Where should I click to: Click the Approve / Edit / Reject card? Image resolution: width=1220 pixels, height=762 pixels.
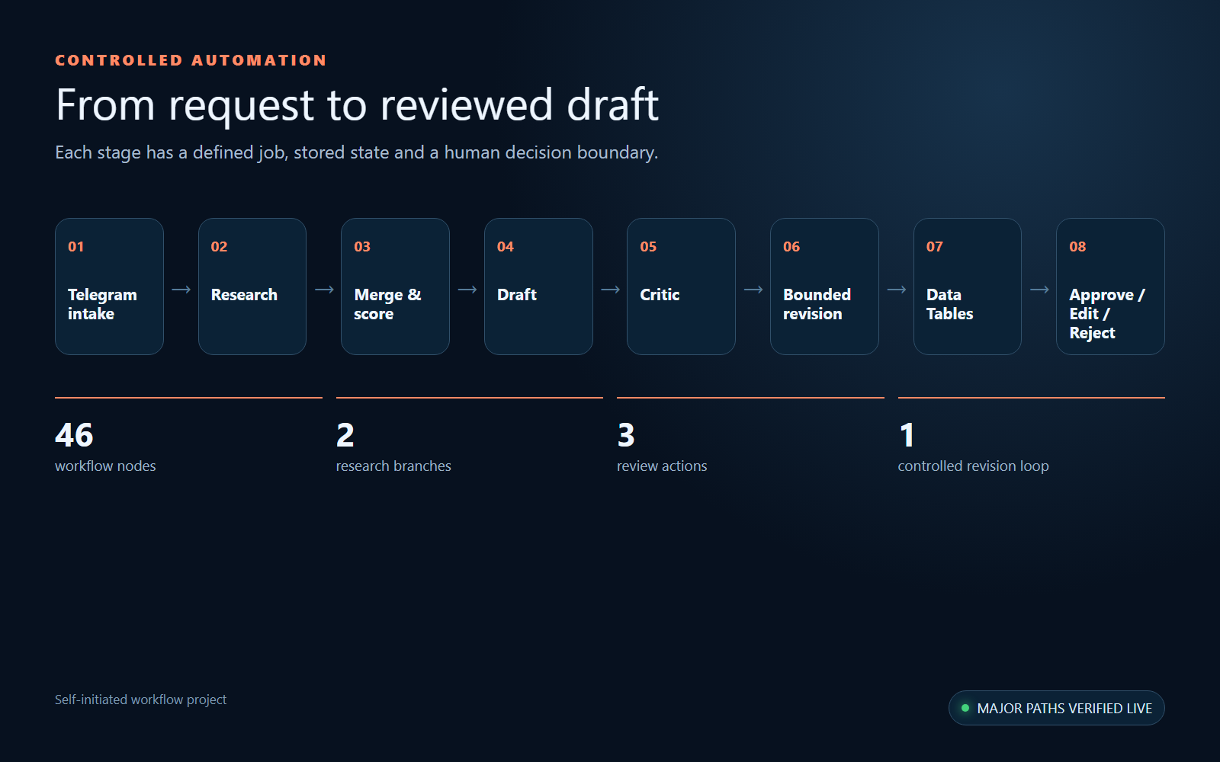1110,287
